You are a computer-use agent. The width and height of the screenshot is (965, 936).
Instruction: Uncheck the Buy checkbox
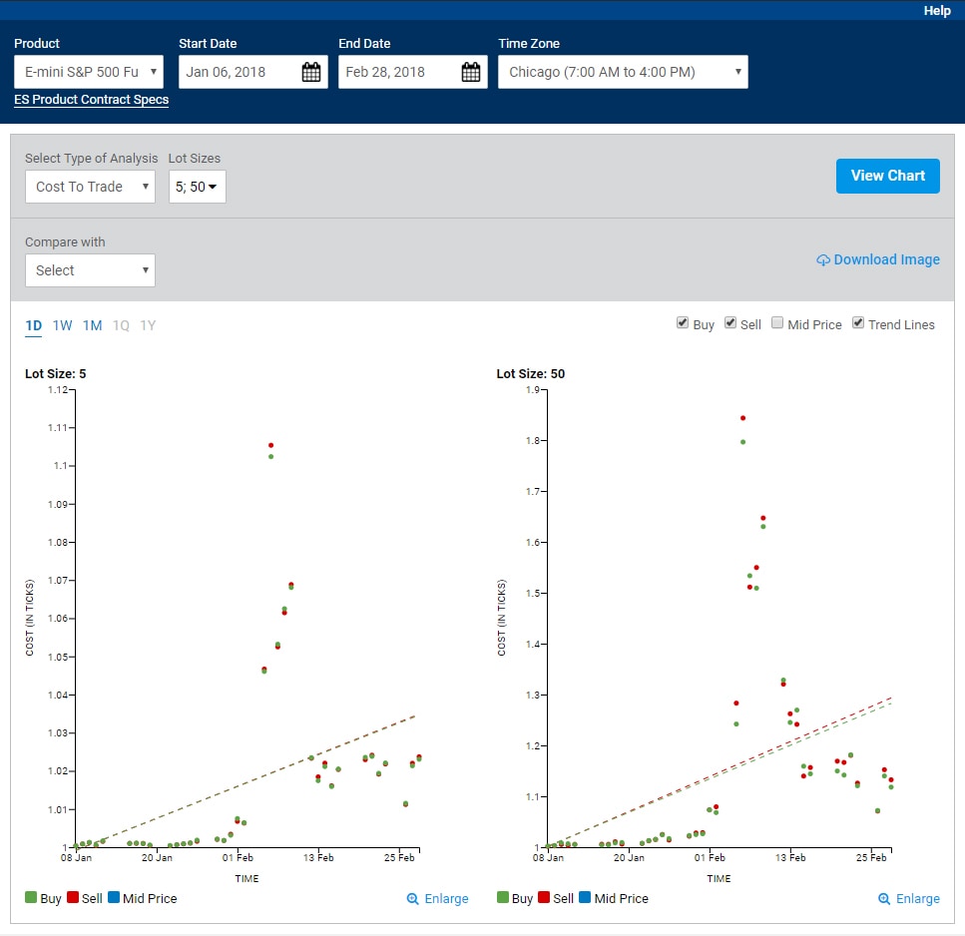click(683, 323)
